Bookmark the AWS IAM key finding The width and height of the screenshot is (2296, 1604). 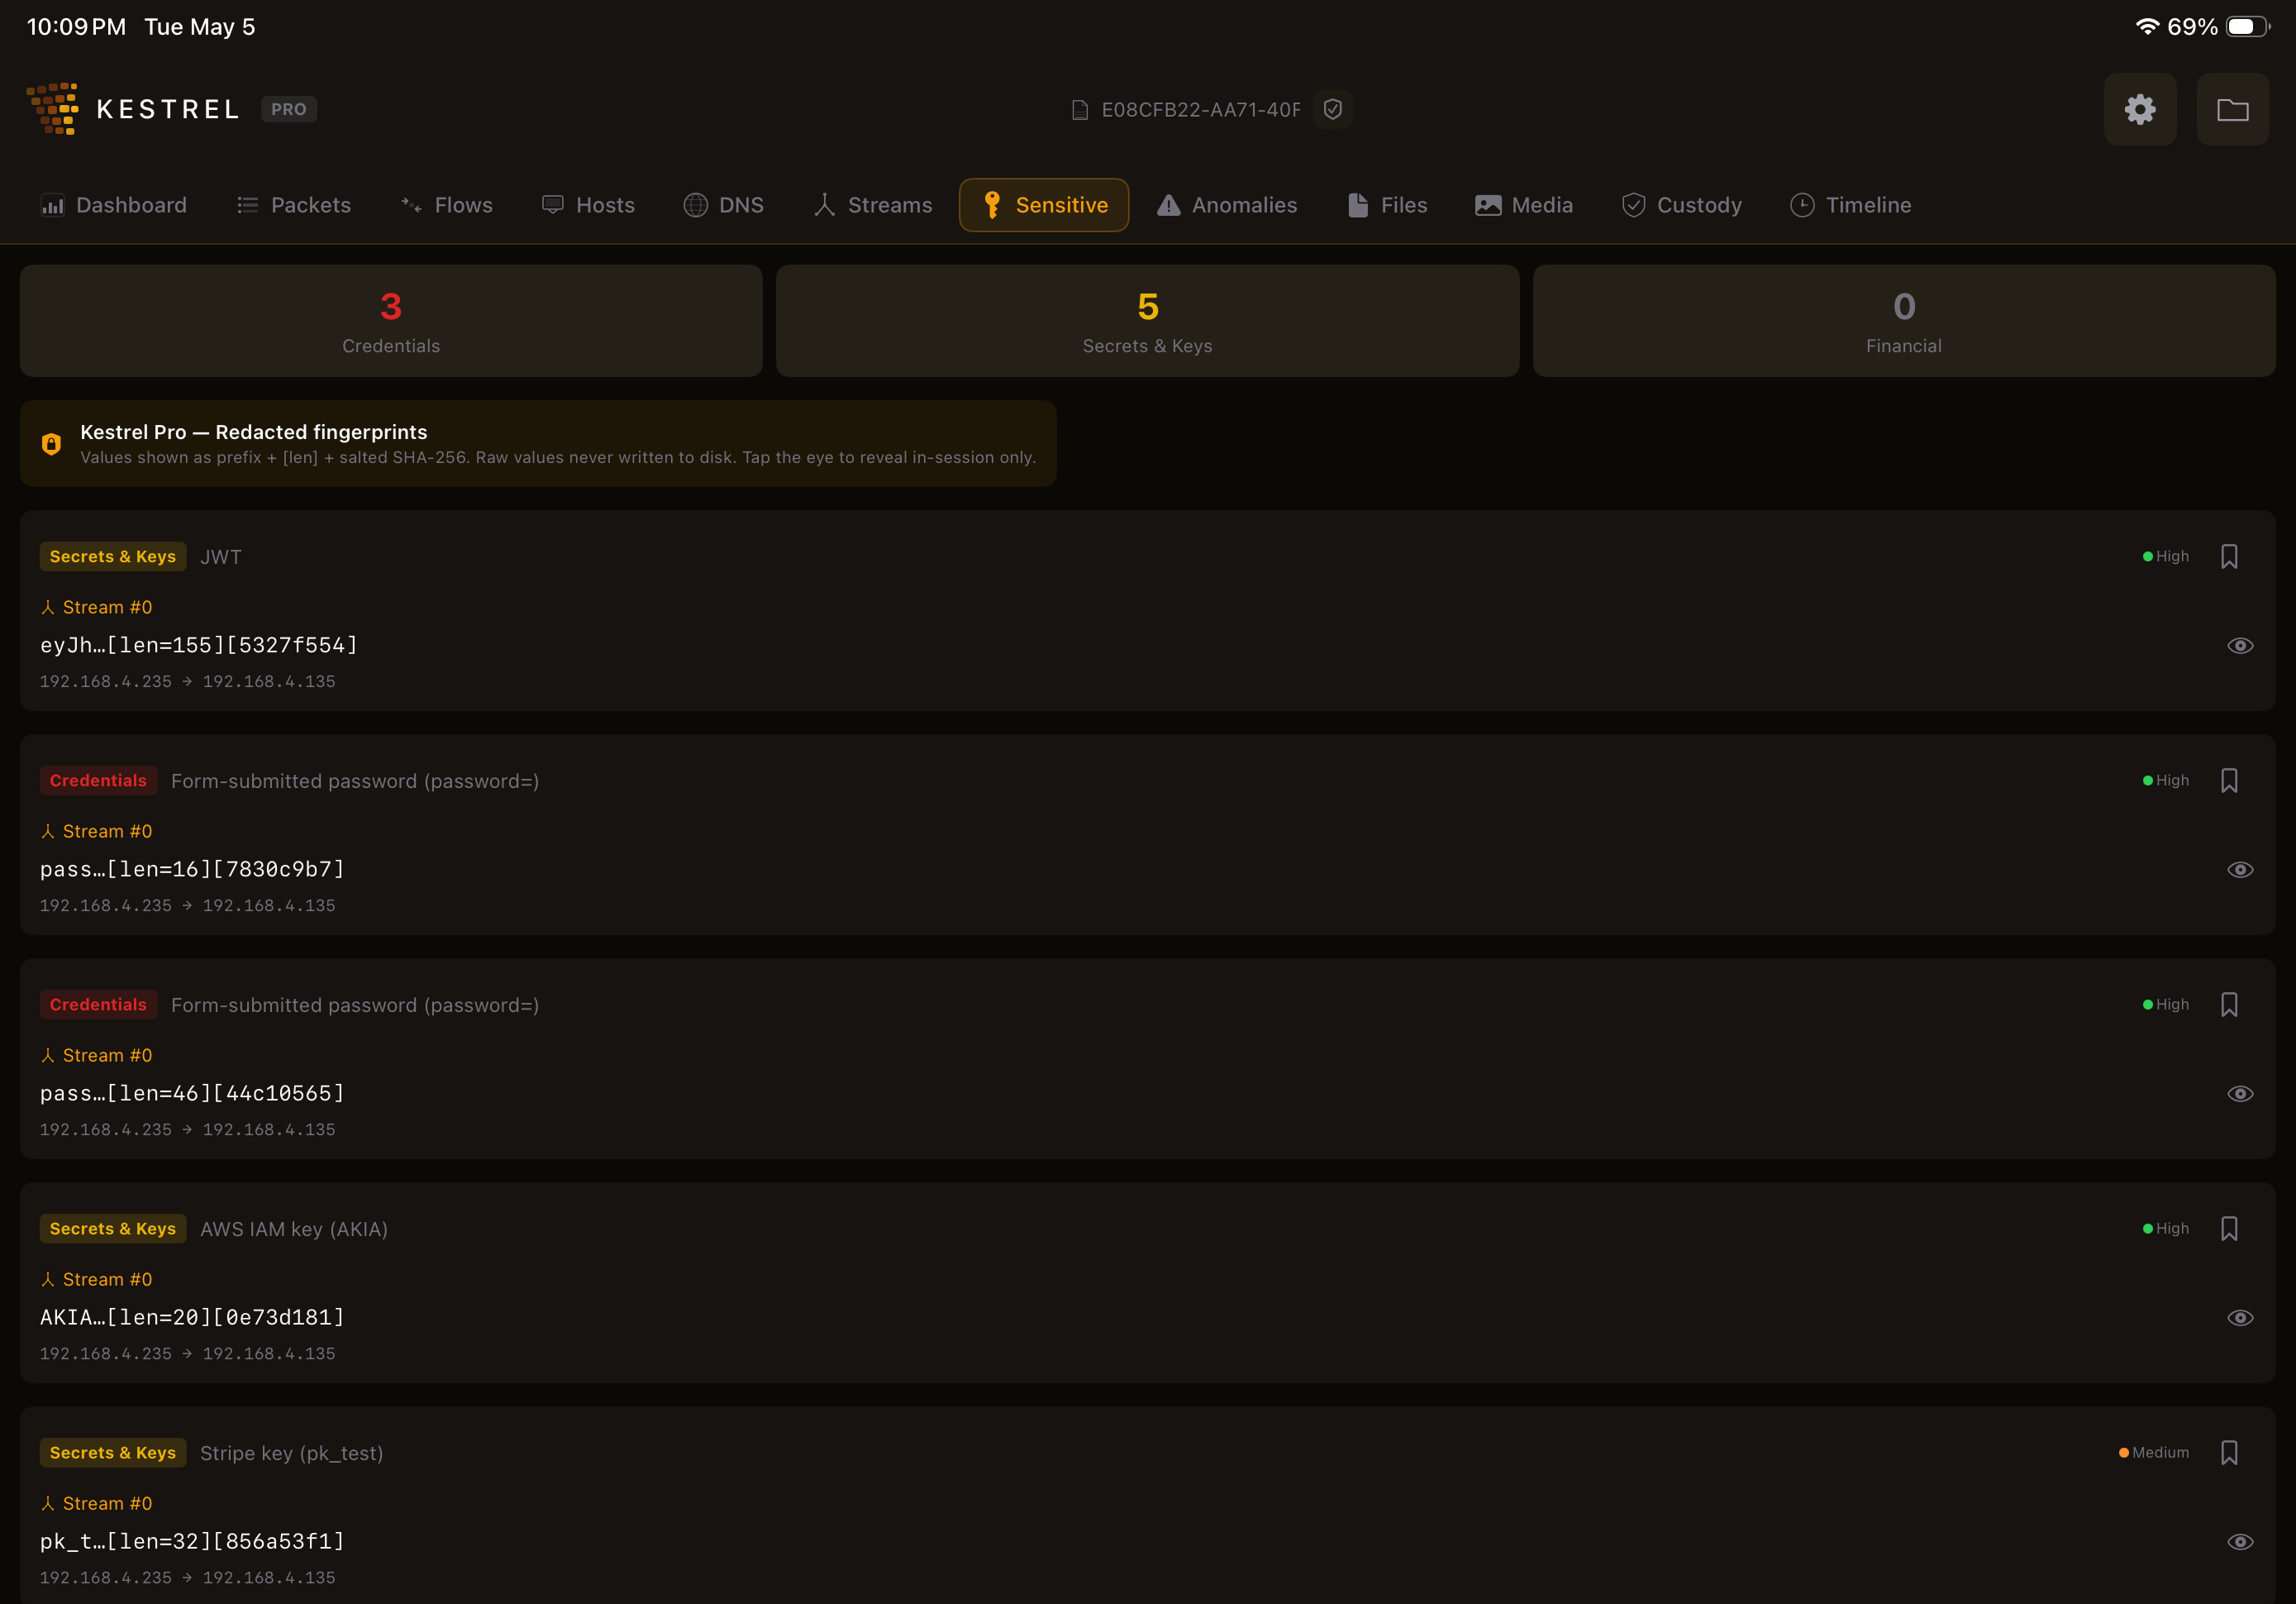[x=2229, y=1229]
